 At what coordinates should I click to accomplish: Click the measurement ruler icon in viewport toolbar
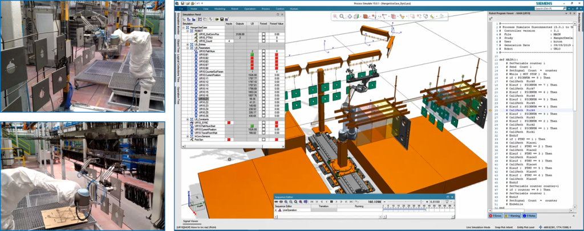tap(432, 16)
